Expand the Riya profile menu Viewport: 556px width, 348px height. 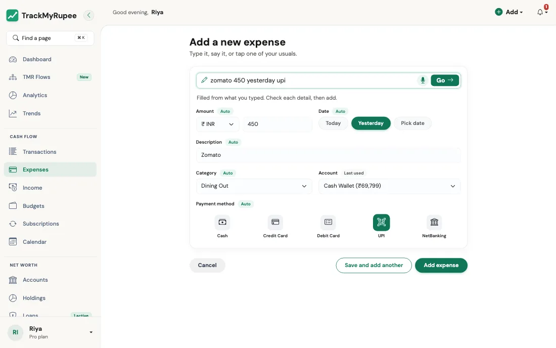[x=51, y=332]
